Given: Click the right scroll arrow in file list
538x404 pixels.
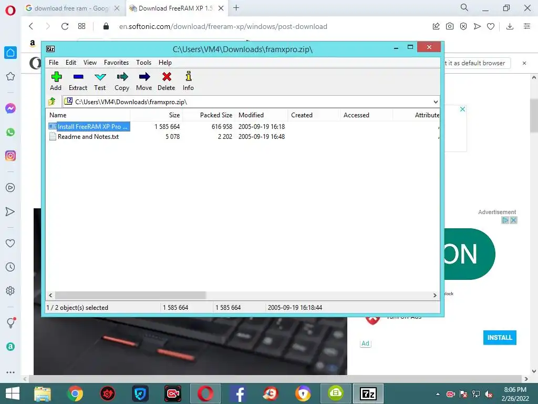Looking at the screenshot, I should point(434,295).
